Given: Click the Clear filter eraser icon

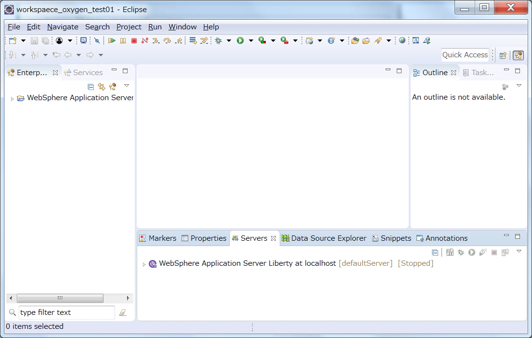Looking at the screenshot, I should pyautogui.click(x=123, y=312).
